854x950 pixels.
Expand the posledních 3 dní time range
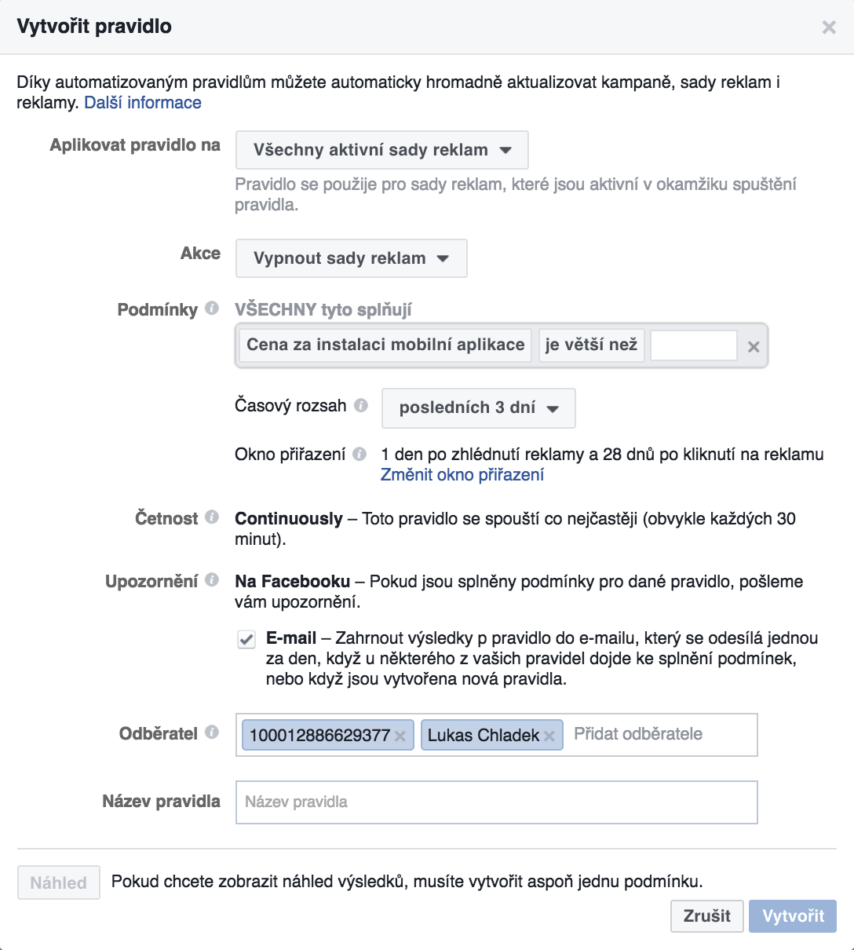479,408
